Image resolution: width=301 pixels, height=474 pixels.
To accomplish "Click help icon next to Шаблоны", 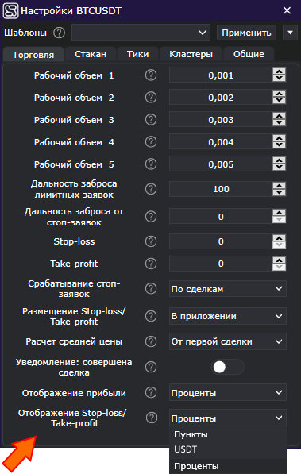I will click(60, 33).
